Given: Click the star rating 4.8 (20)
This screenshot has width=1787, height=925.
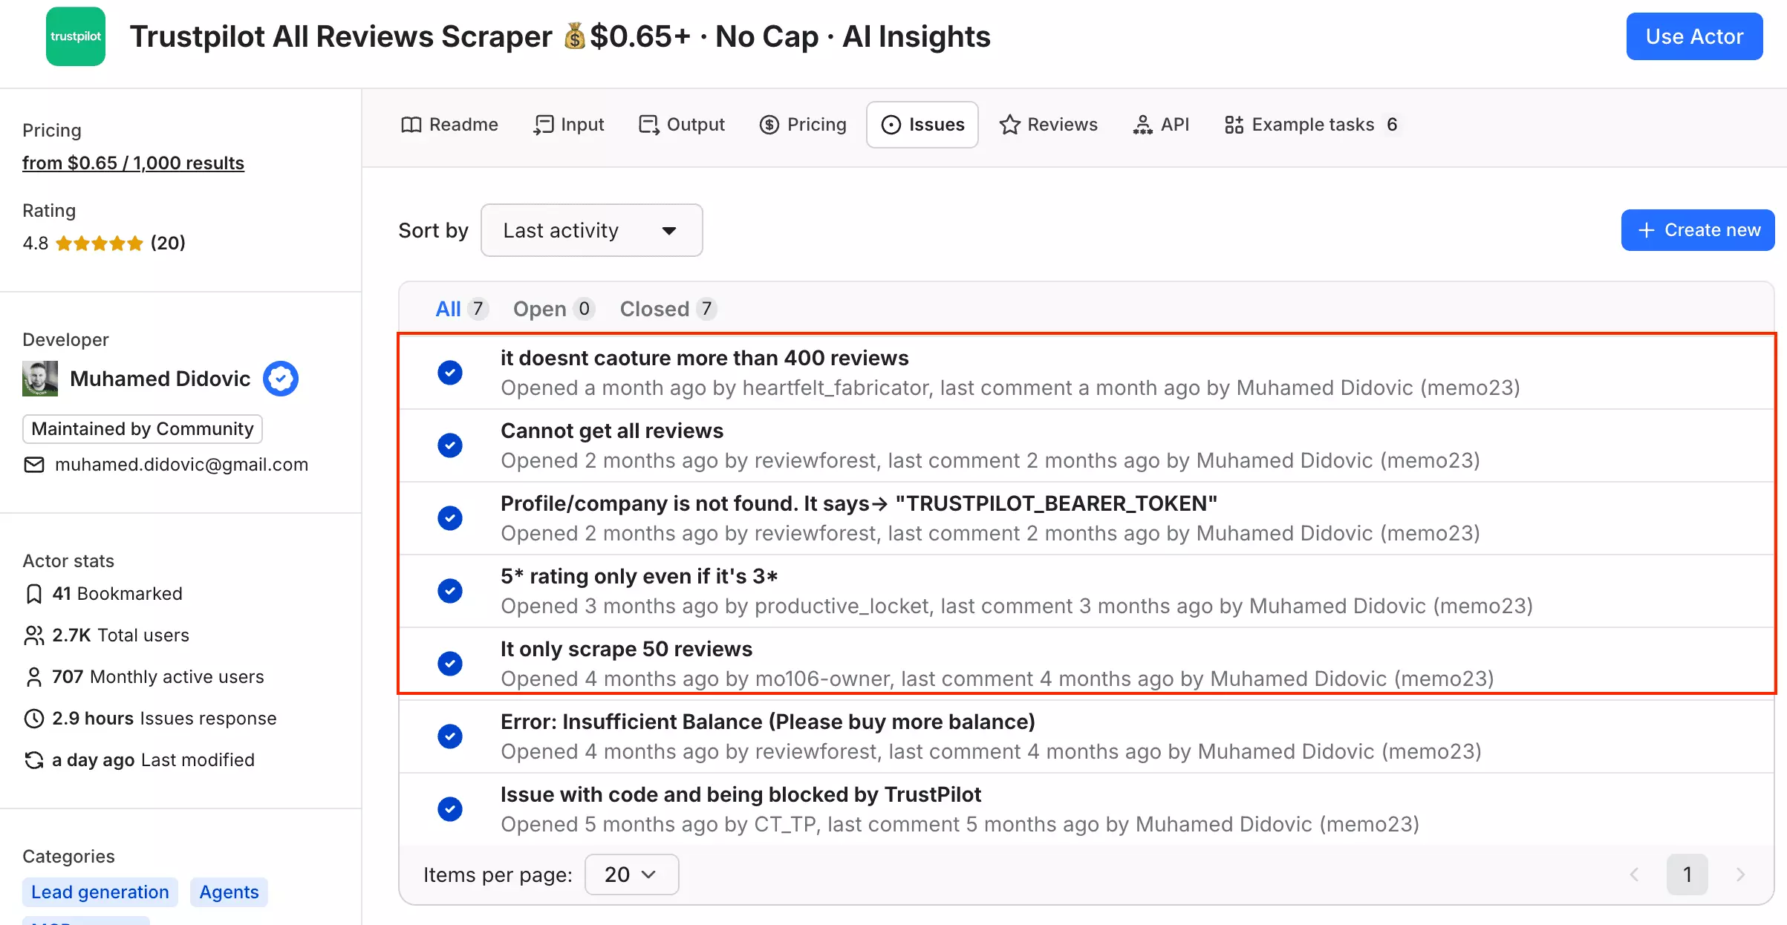Looking at the screenshot, I should pyautogui.click(x=104, y=243).
